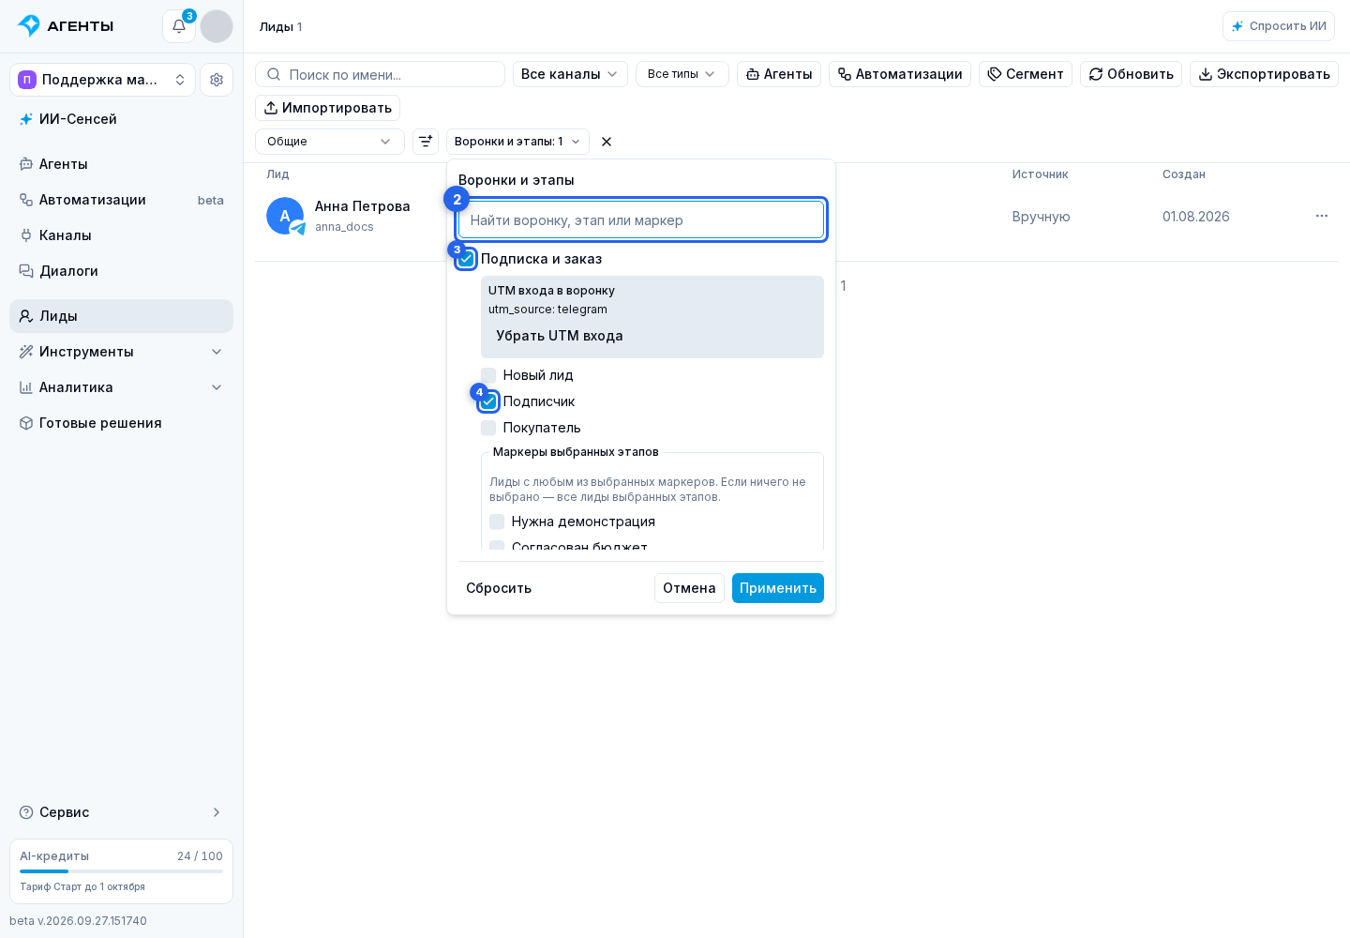Click the АГЕНТЫ logo
The width and height of the screenshot is (1350, 938).
coord(66,26)
